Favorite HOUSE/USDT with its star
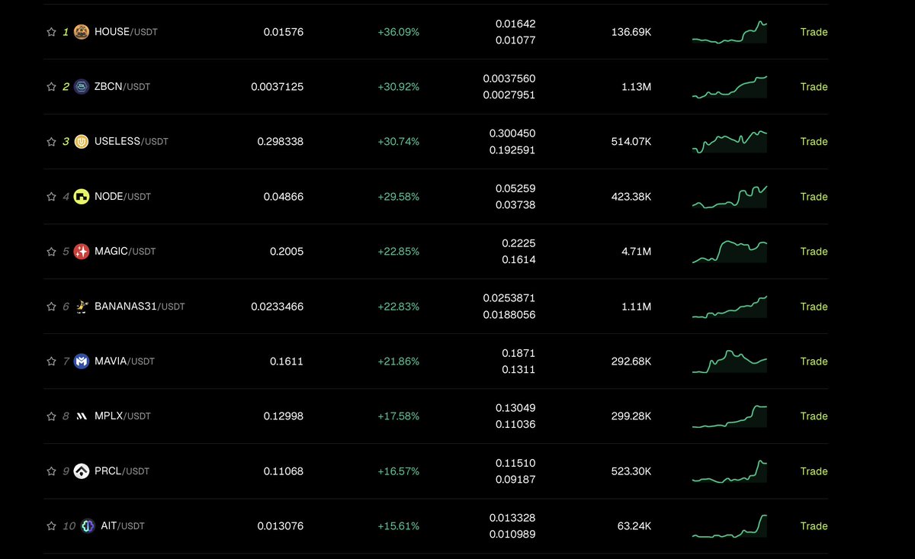 (x=51, y=32)
